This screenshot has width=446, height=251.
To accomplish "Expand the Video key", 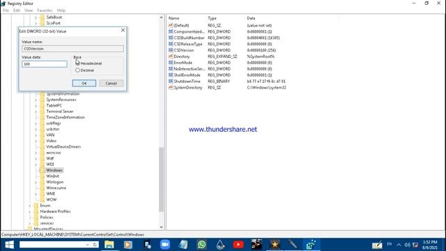I will pos(36,141).
